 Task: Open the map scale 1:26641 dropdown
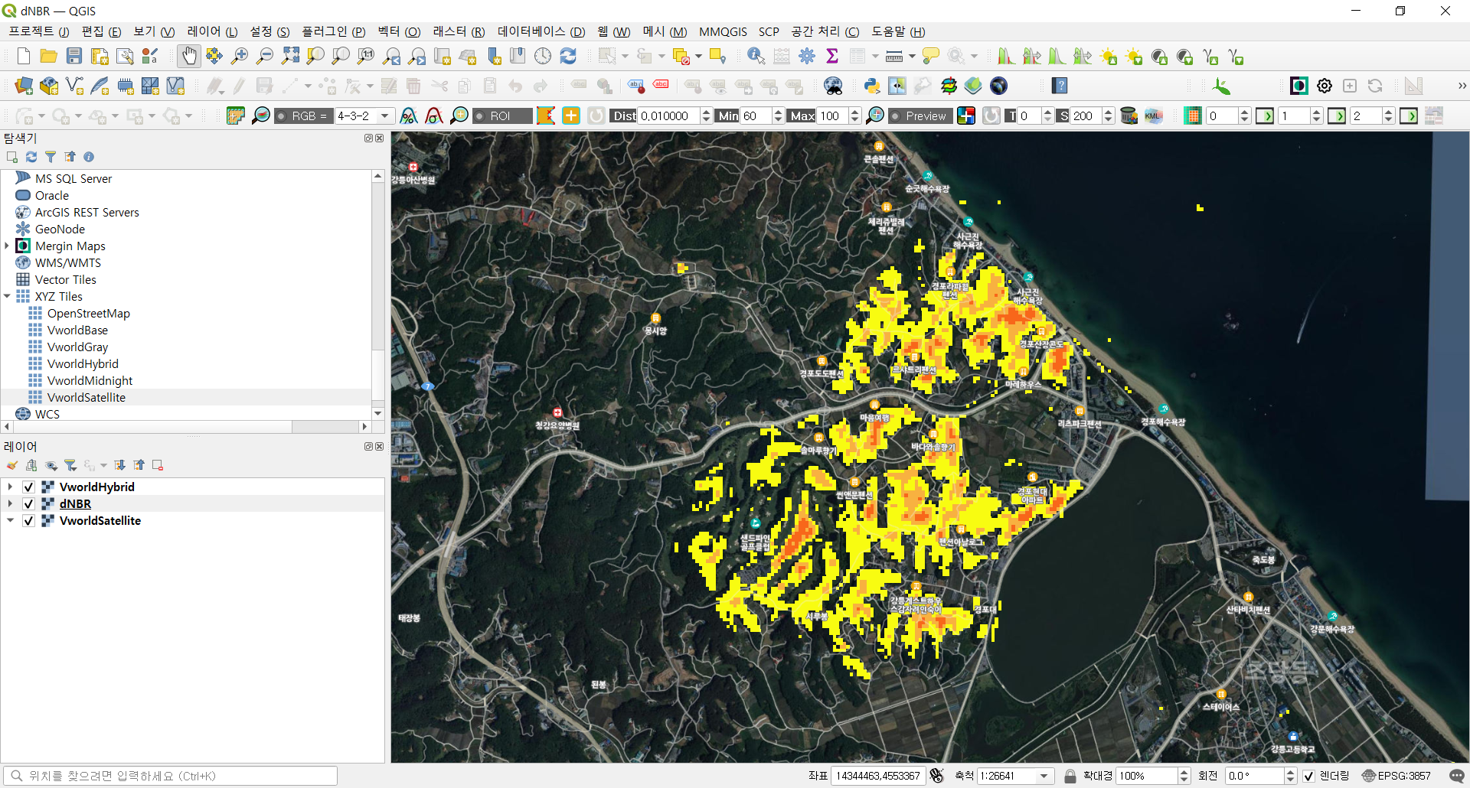pyautogui.click(x=1044, y=776)
